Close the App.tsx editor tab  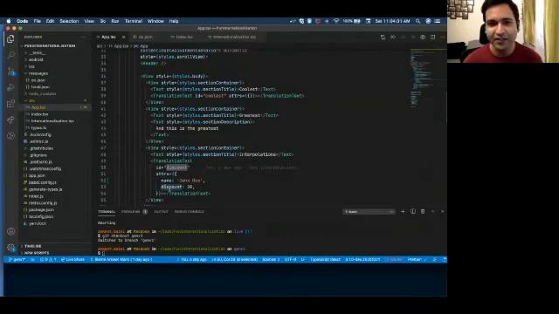pyautogui.click(x=124, y=37)
